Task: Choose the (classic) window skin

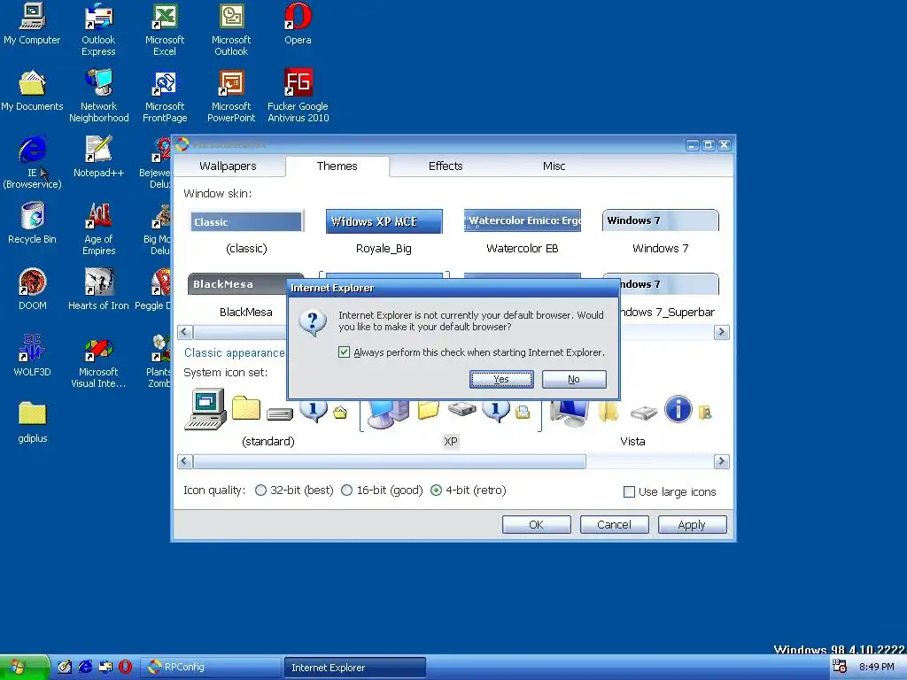Action: [246, 232]
